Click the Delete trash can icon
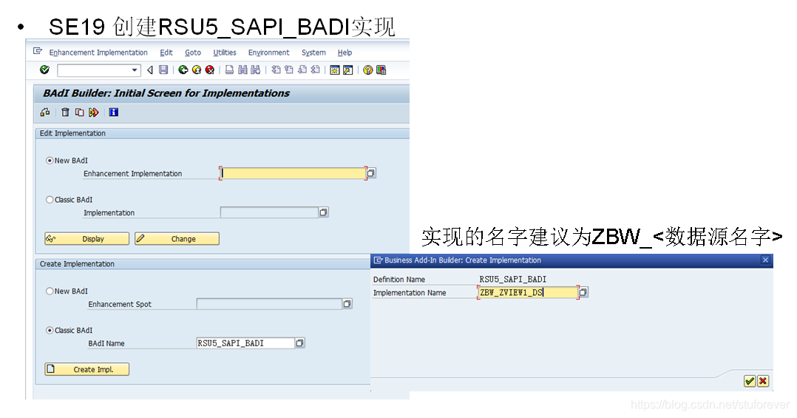 (65, 112)
